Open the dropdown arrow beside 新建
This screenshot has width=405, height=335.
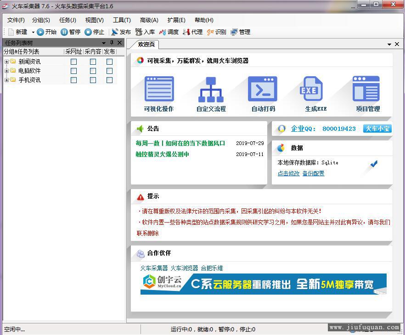(33, 32)
